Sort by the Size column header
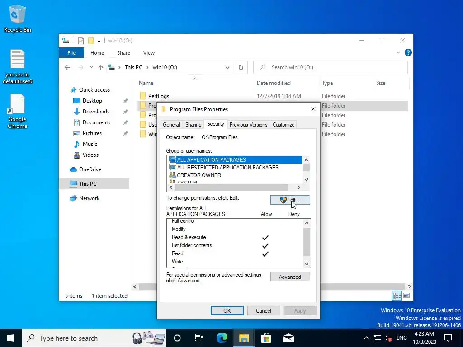Screen dimensions: 463x347 point(391,83)
